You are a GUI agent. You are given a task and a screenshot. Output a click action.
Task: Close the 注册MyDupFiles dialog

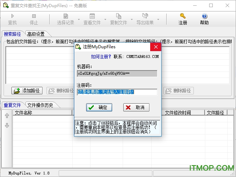pyautogui.click(x=156, y=47)
